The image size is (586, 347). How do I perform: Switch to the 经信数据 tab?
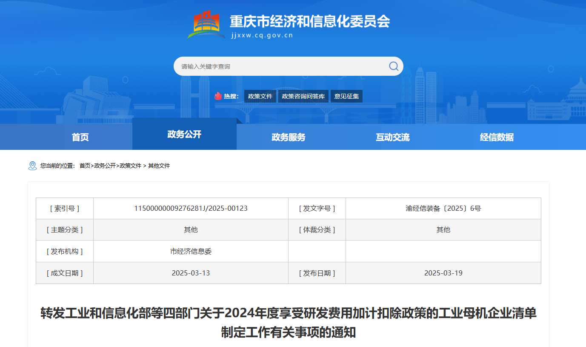(x=497, y=137)
